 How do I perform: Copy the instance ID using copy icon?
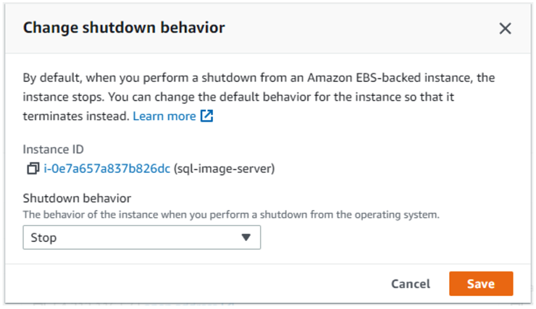pyautogui.click(x=33, y=169)
